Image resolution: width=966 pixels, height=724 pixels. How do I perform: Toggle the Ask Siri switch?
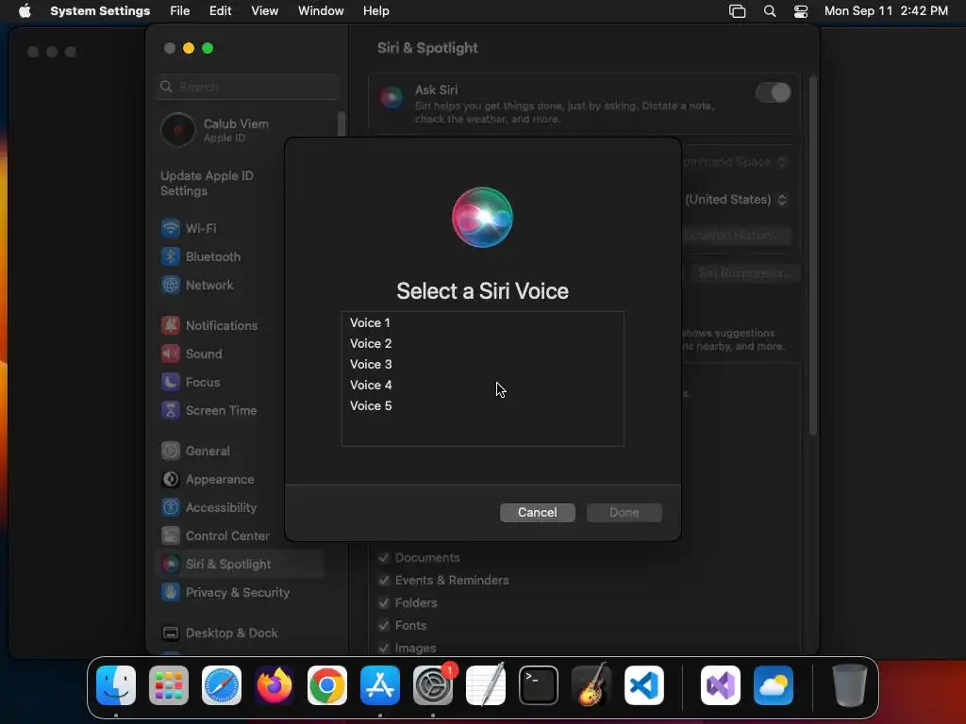pos(773,93)
